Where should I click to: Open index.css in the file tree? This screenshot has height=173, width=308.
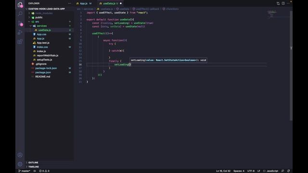click(42, 47)
